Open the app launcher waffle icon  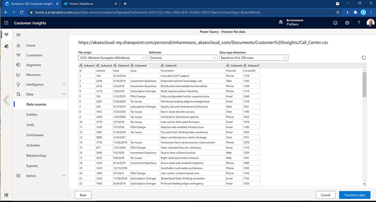point(6,23)
